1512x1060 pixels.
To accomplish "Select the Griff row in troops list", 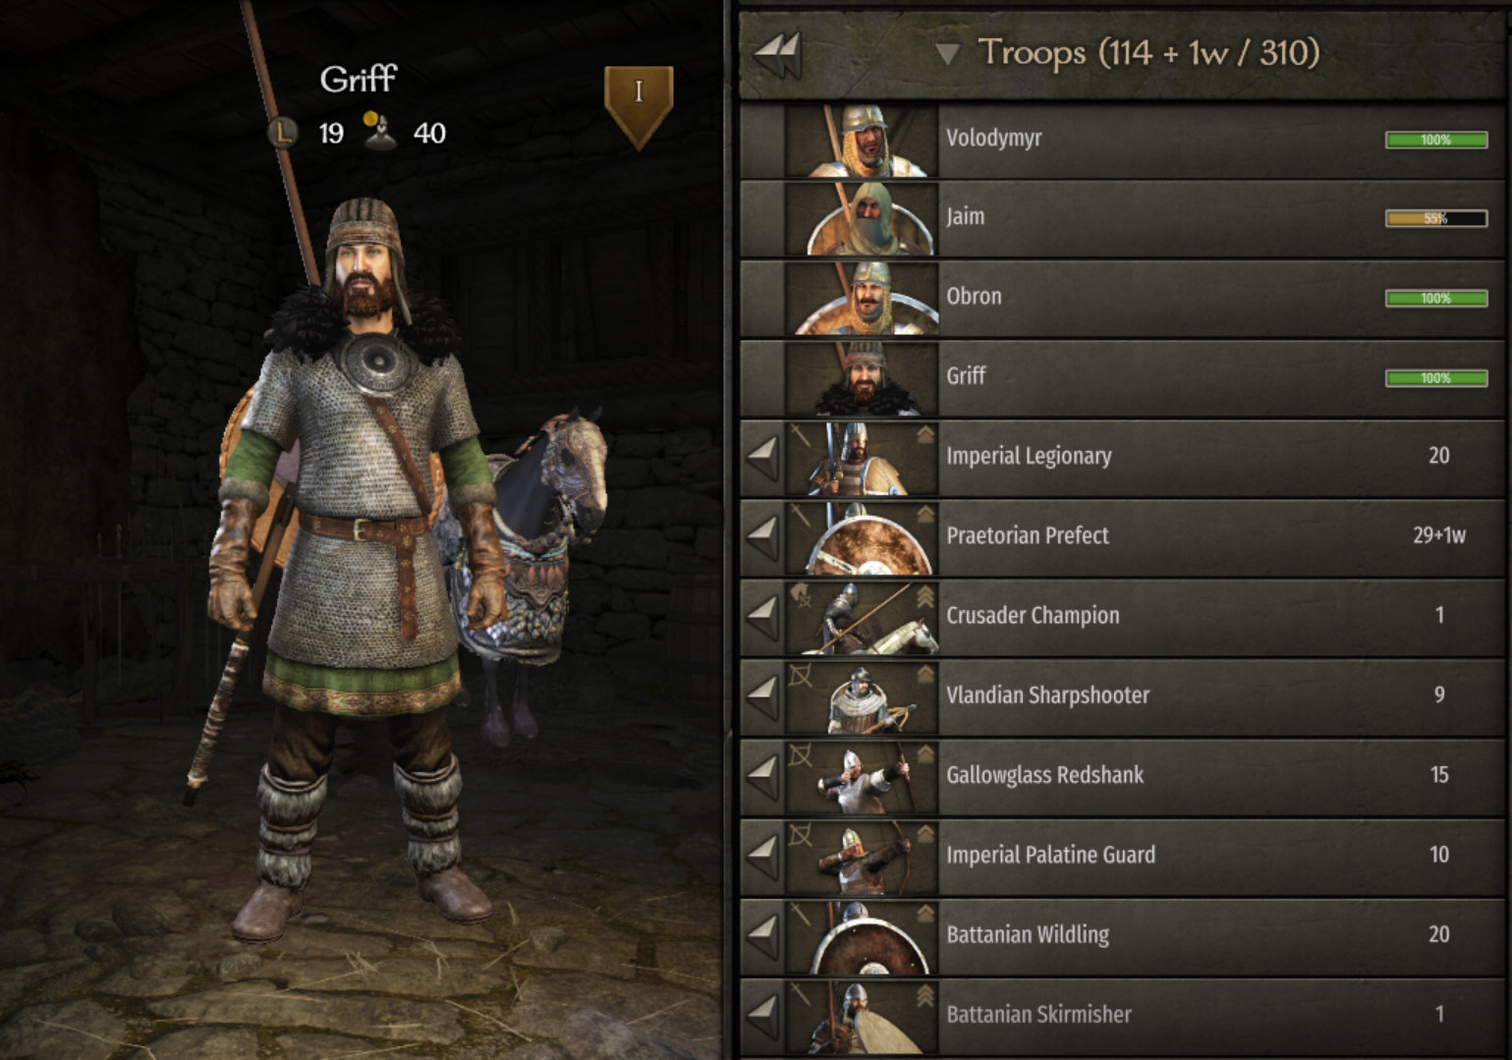I will (1122, 377).
